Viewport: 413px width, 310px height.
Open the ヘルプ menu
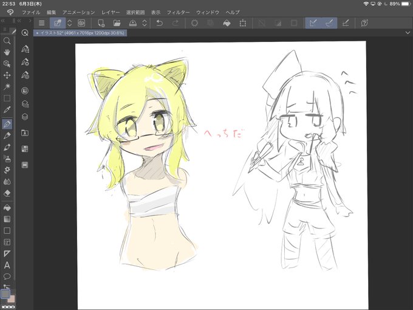pyautogui.click(x=233, y=12)
